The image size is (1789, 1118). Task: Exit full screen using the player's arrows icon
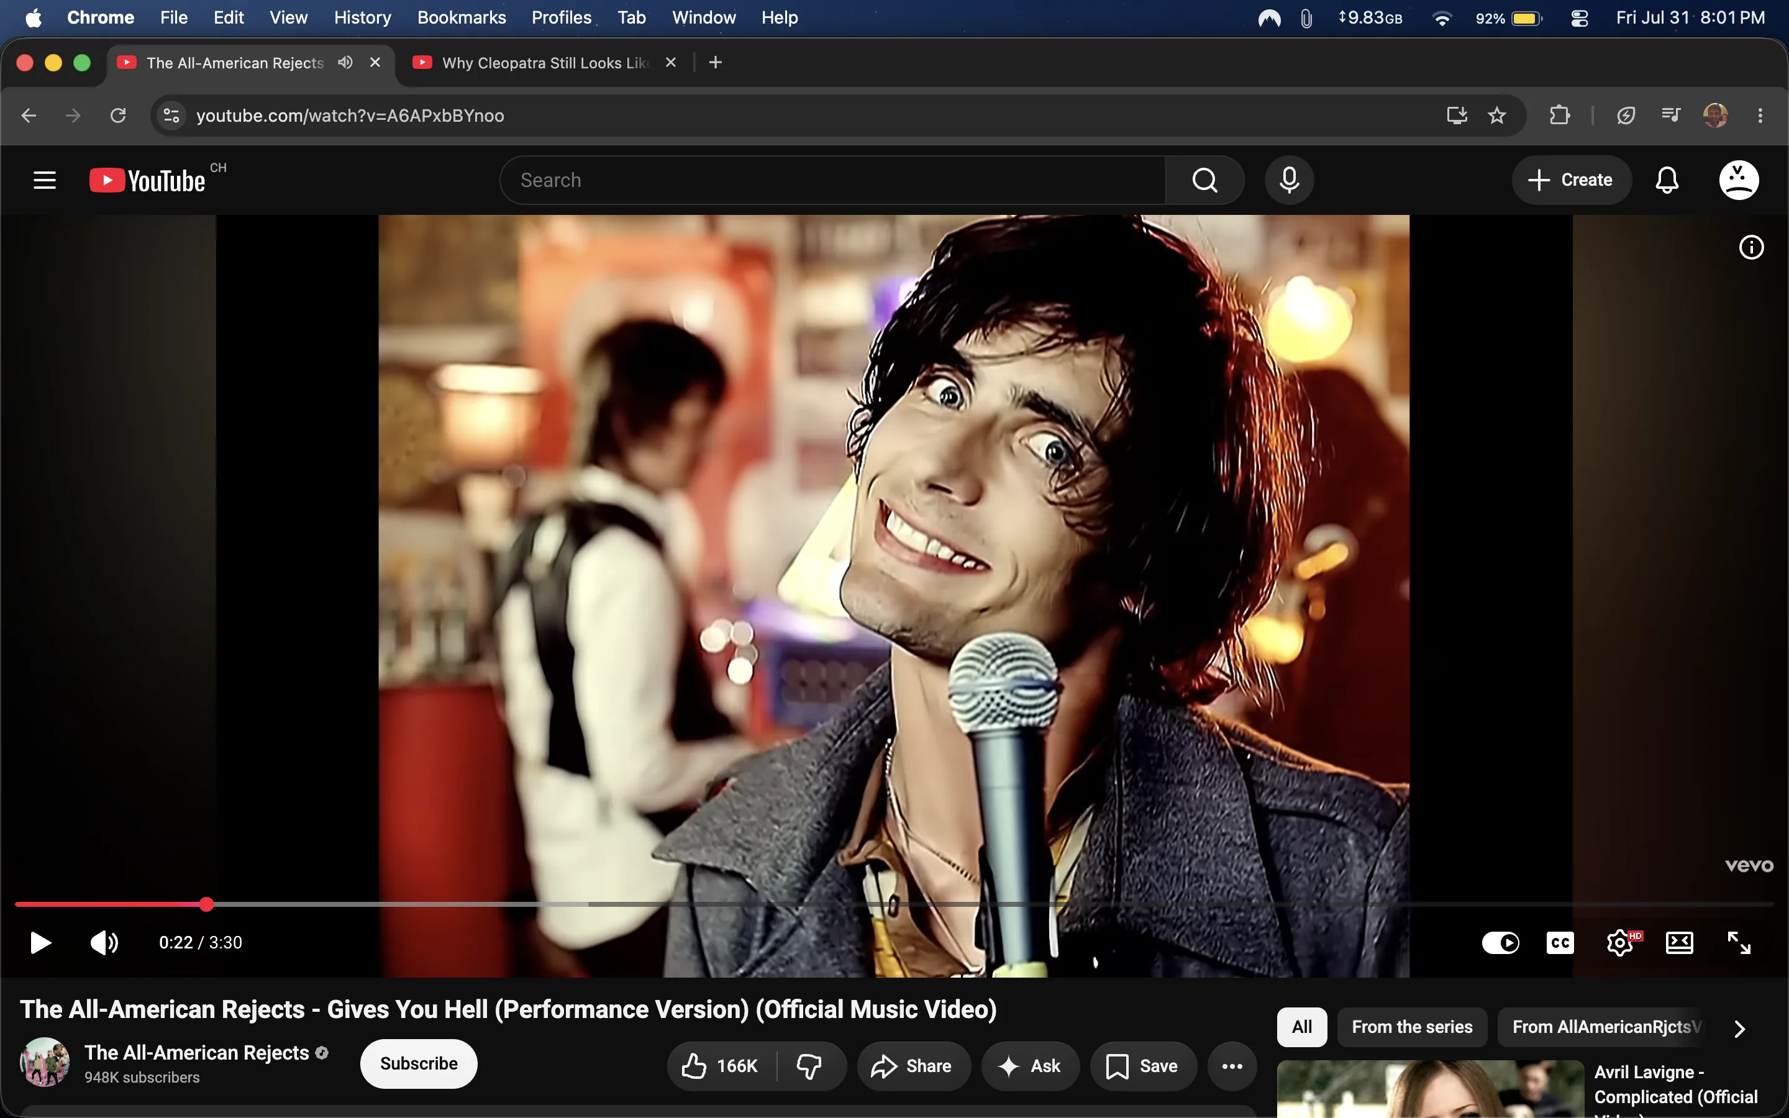(1739, 943)
